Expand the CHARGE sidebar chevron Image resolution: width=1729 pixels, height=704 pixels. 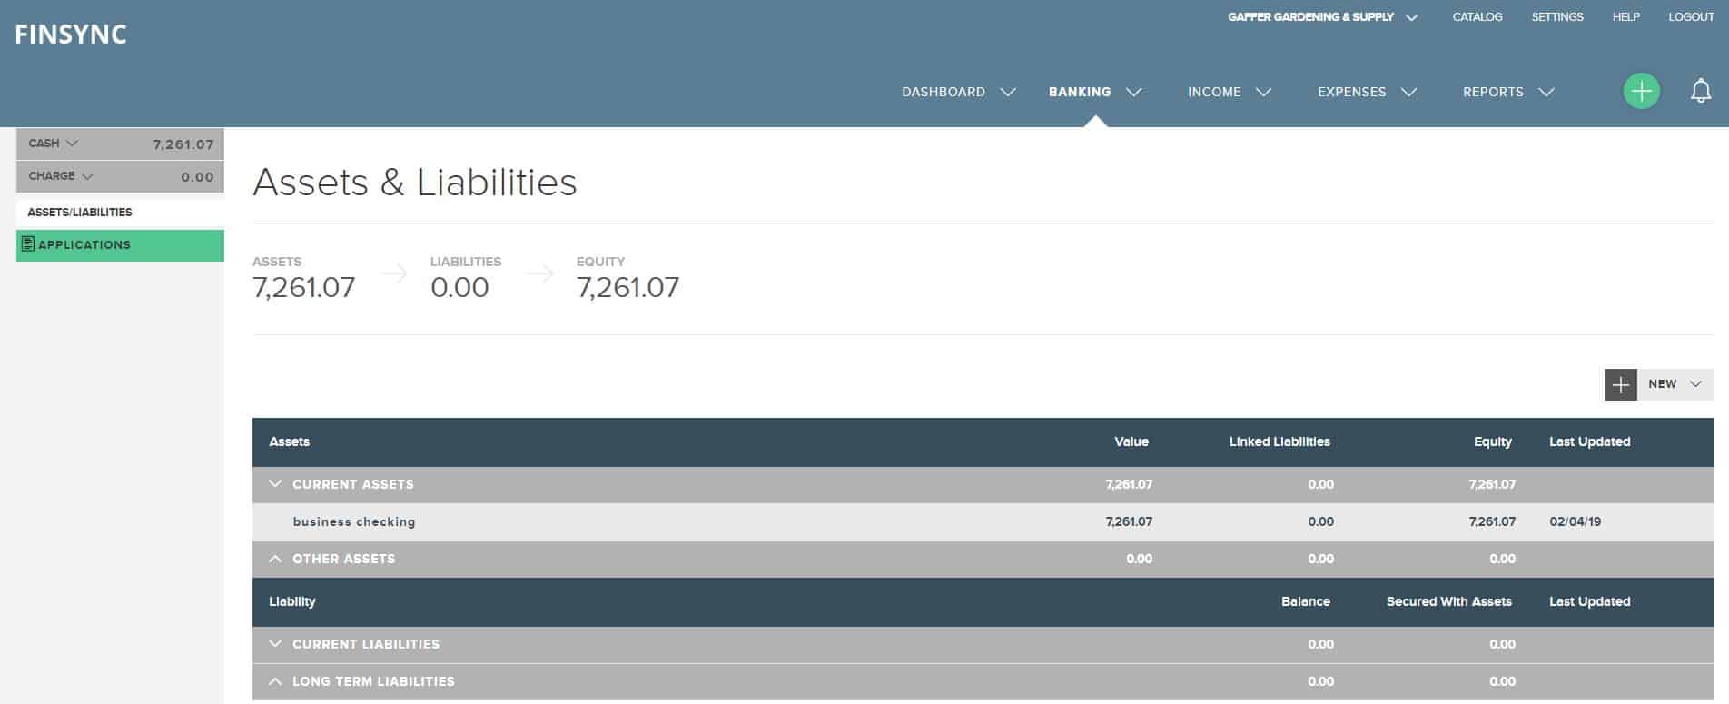click(87, 176)
